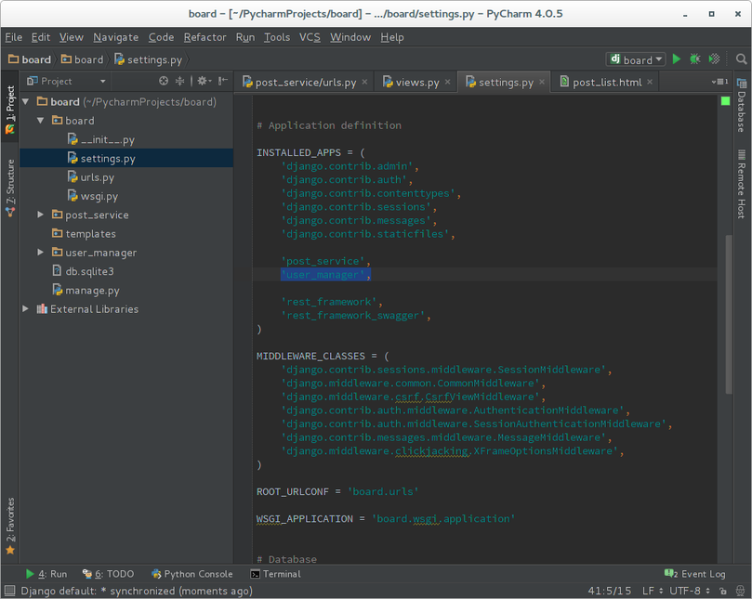Close the post_list.html tab
This screenshot has height=599, width=752.
point(650,82)
